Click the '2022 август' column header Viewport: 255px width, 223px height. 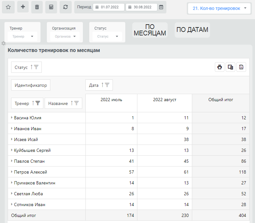pos(164,103)
